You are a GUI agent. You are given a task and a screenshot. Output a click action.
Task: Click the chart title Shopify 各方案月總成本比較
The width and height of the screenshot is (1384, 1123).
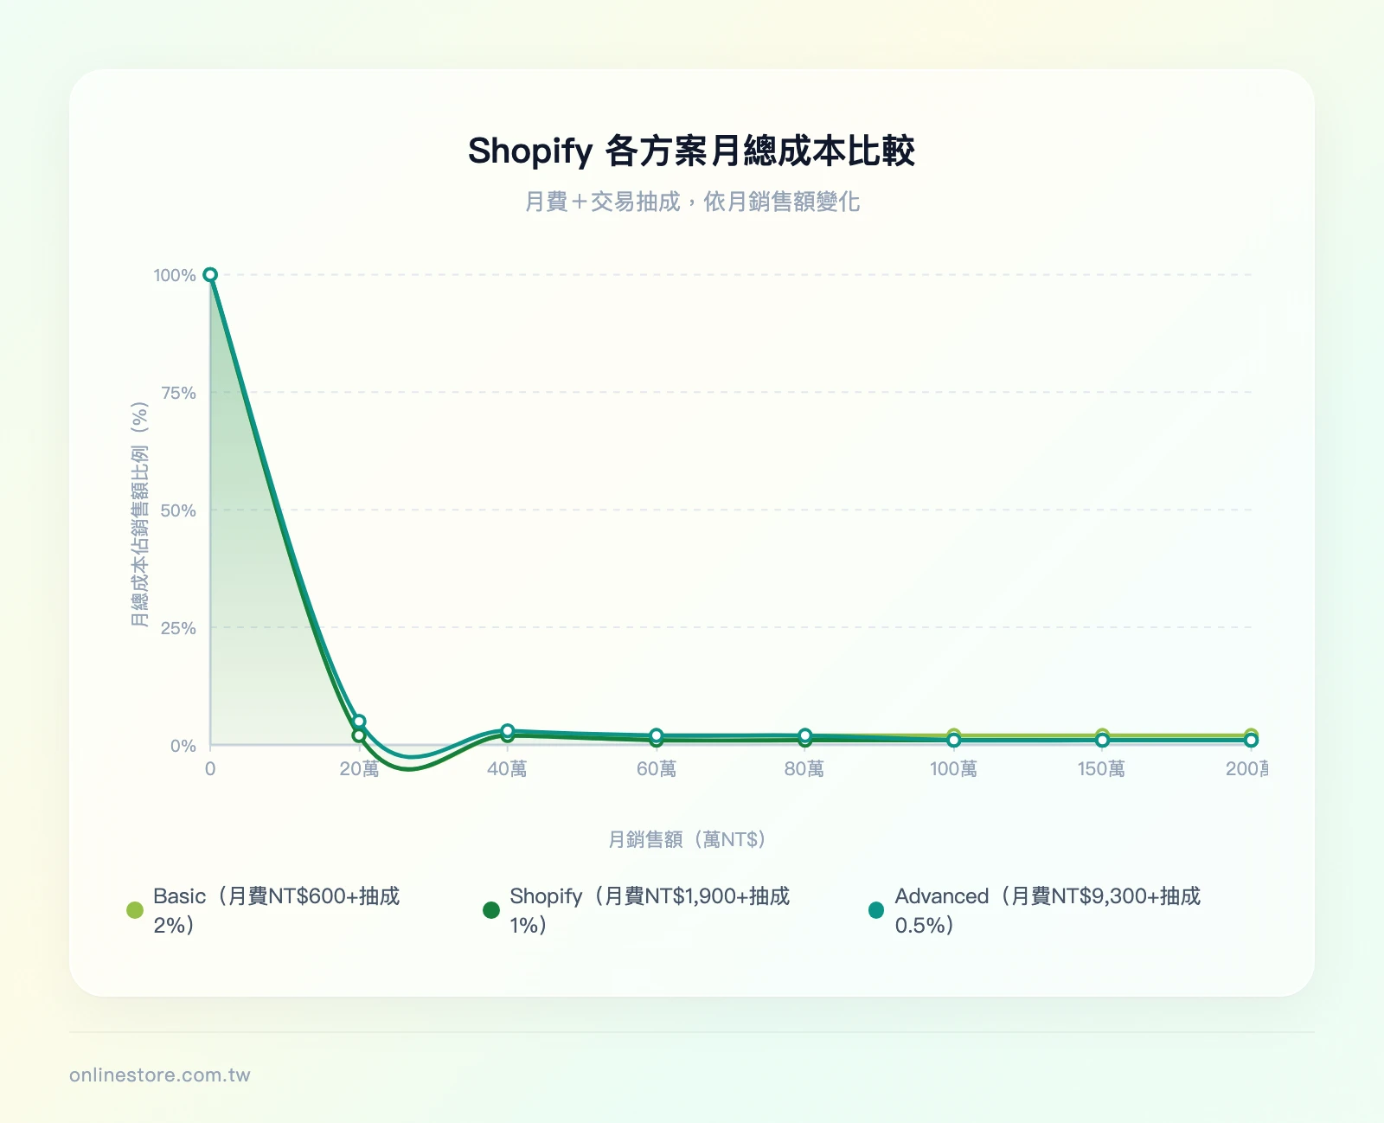692,150
